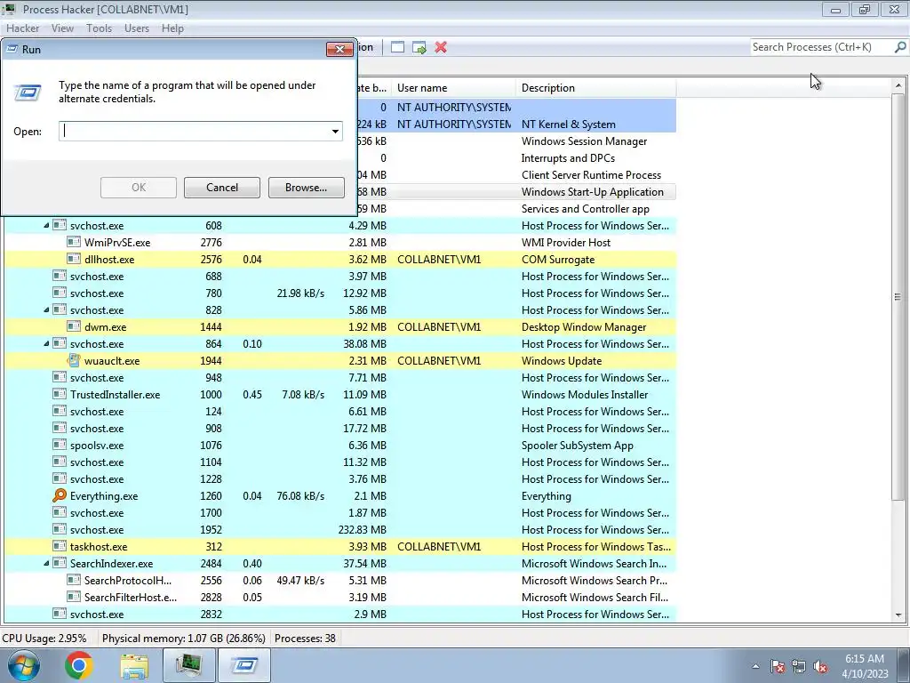
Task: Sort by the Description column
Action: 595,88
